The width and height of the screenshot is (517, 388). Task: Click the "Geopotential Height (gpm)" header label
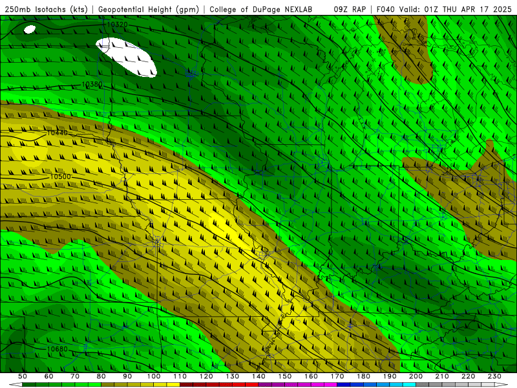(149, 10)
